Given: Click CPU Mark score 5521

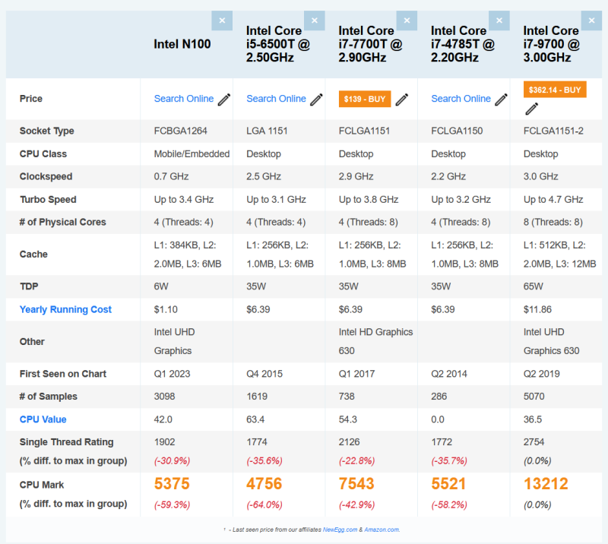Looking at the screenshot, I should [x=448, y=484].
